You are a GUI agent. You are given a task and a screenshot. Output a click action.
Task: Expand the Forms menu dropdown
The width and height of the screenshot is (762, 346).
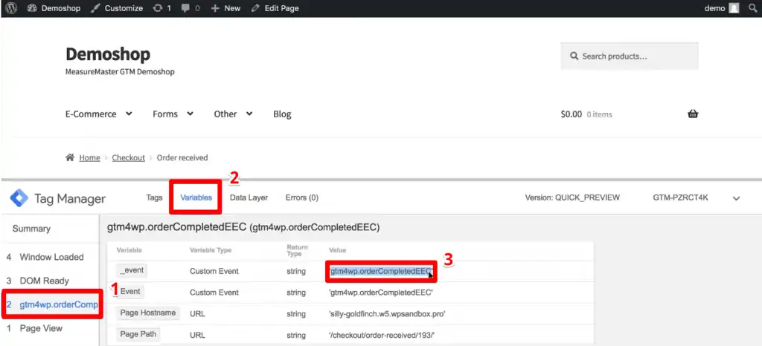(x=190, y=114)
